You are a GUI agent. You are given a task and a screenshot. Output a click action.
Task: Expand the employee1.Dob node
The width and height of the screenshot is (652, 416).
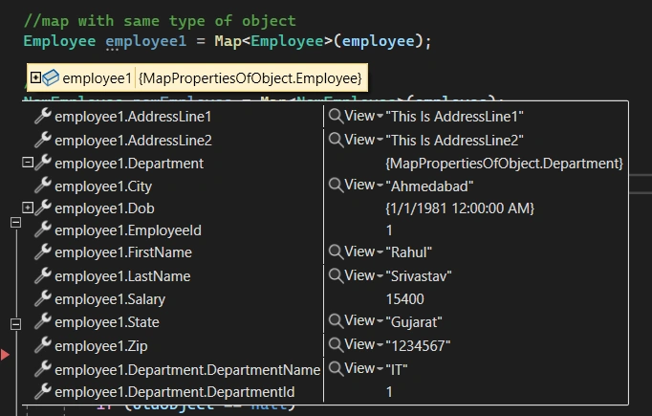pyautogui.click(x=28, y=208)
